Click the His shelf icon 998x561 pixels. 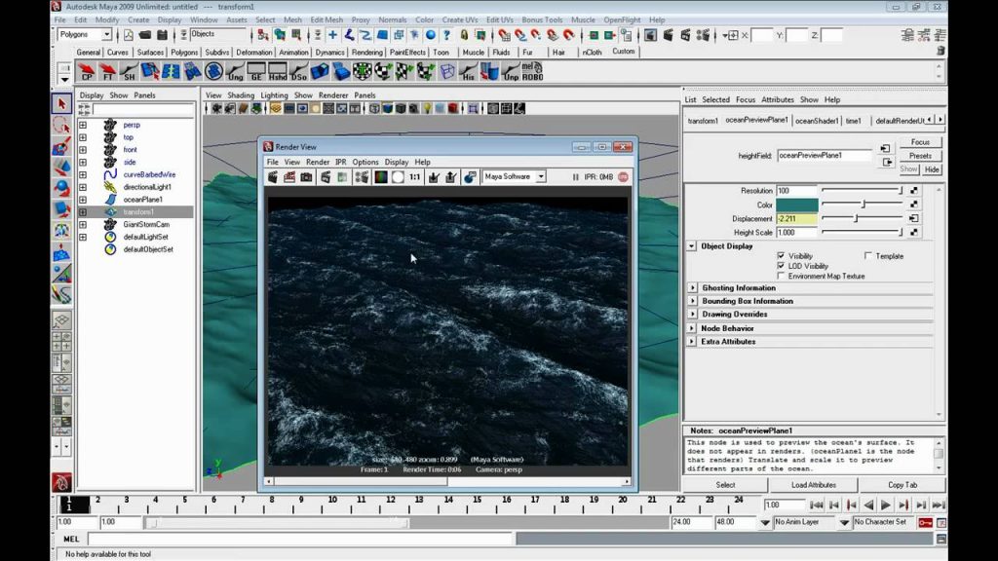click(469, 72)
